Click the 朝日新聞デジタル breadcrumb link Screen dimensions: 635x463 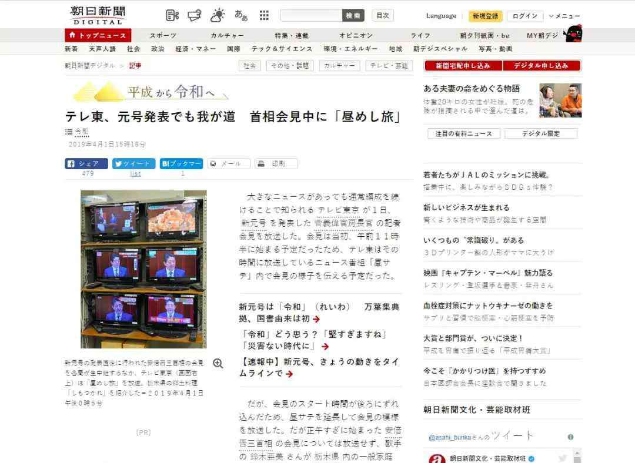click(90, 66)
